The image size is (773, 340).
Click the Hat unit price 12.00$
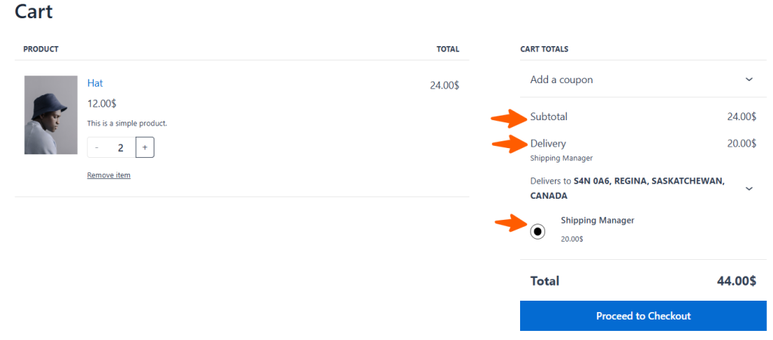[x=102, y=104]
